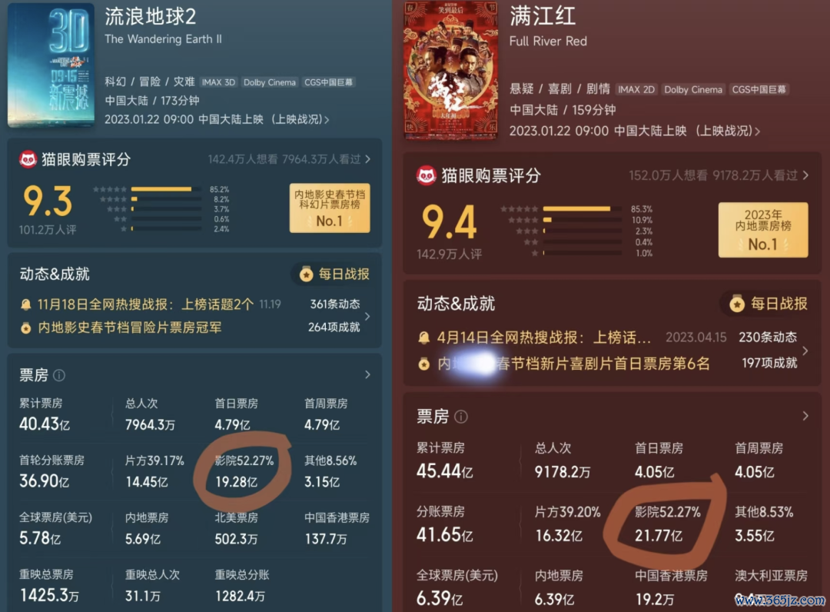Expand the left 票房 section chevron
This screenshot has height=612, width=830.
pyautogui.click(x=368, y=375)
